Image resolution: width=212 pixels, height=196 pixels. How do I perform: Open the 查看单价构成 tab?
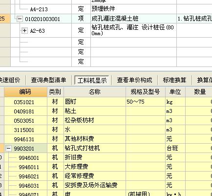click(x=134, y=80)
